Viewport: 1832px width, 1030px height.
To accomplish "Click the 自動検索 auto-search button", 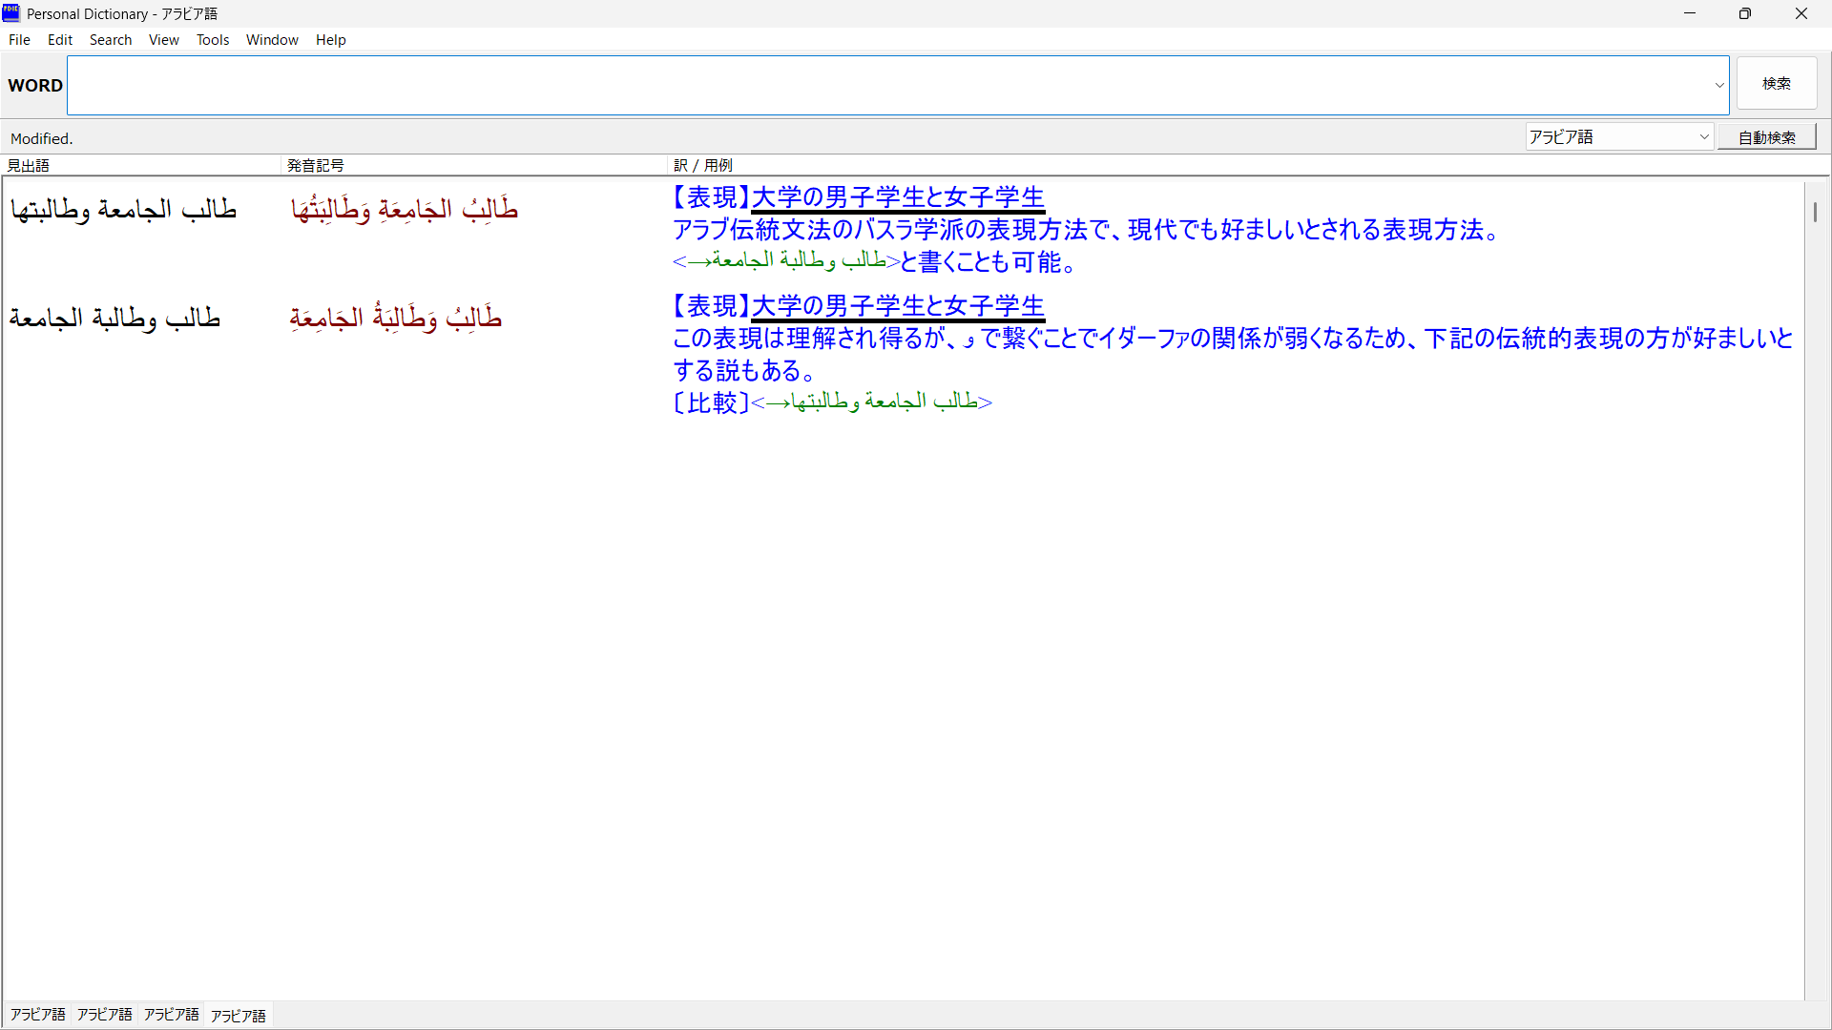I will (1766, 137).
